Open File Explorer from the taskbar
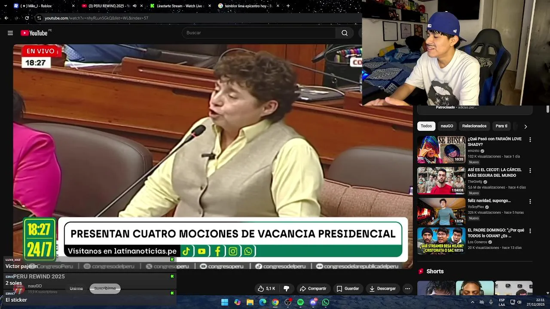Image resolution: width=550 pixels, height=309 pixels. [250, 302]
